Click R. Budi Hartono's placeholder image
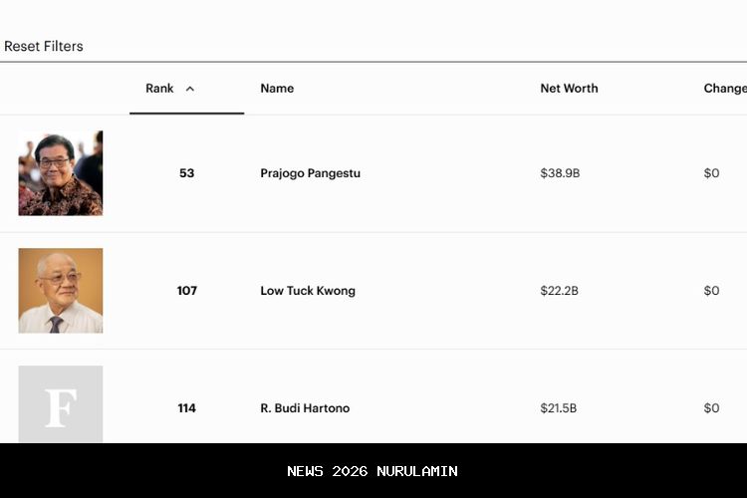This screenshot has height=498, width=747. [61, 404]
